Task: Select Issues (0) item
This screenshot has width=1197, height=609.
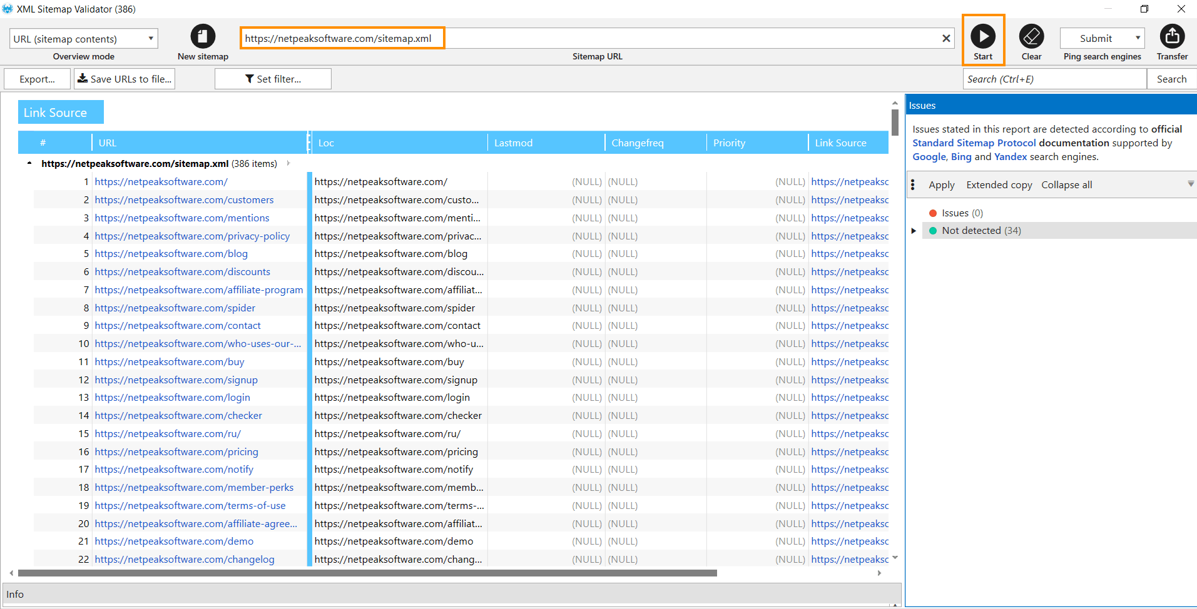Action: pyautogui.click(x=962, y=213)
